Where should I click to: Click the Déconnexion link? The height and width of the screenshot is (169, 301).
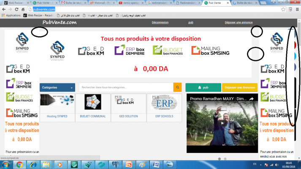[160, 22]
